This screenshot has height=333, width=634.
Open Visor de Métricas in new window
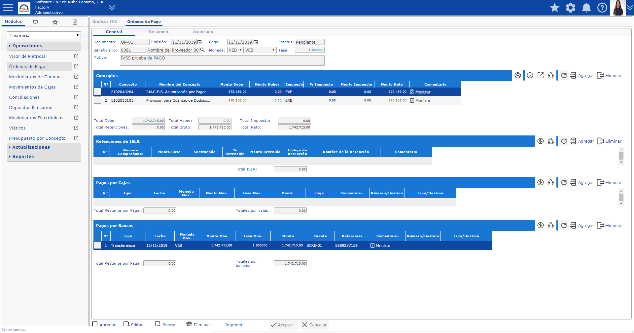(x=76, y=56)
